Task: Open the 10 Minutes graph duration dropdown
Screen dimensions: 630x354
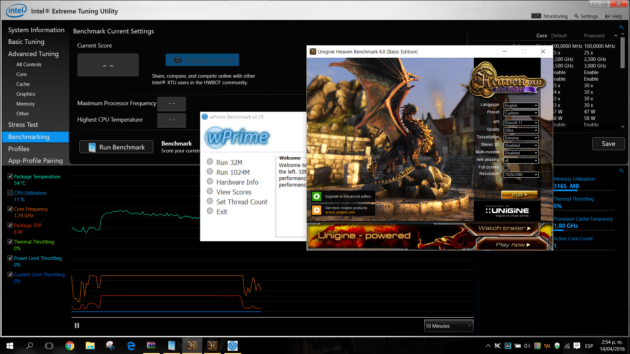Action: point(449,326)
